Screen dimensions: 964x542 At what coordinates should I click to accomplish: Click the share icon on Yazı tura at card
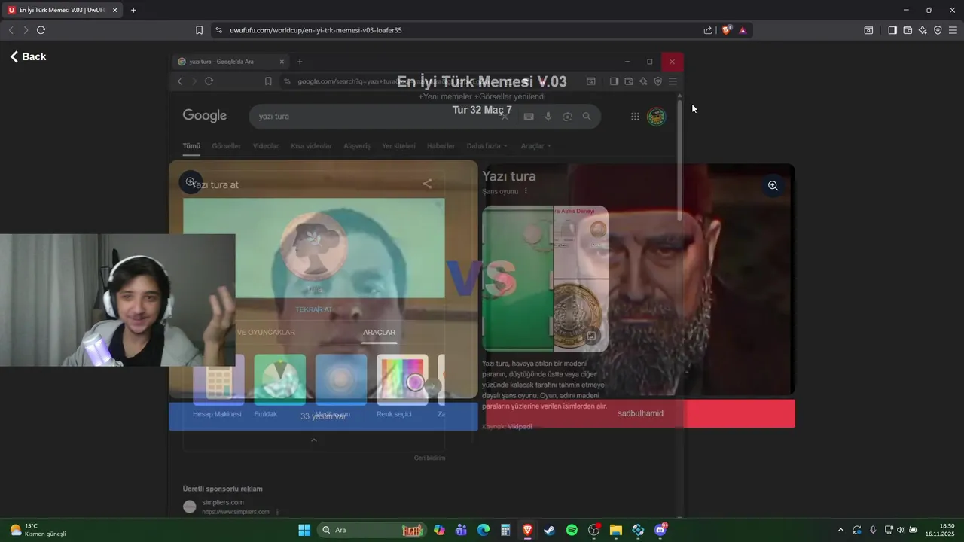click(427, 184)
